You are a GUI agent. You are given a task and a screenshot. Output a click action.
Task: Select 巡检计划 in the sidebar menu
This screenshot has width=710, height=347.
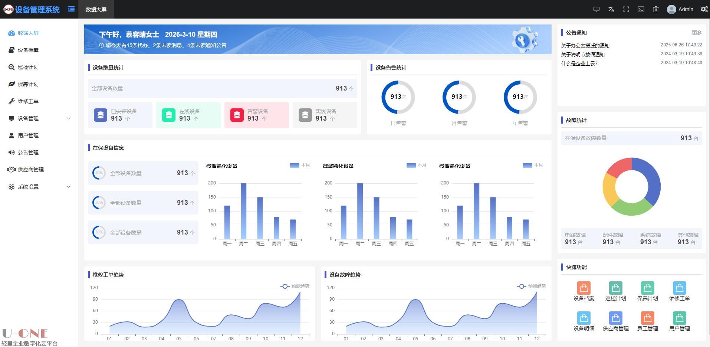tap(28, 67)
